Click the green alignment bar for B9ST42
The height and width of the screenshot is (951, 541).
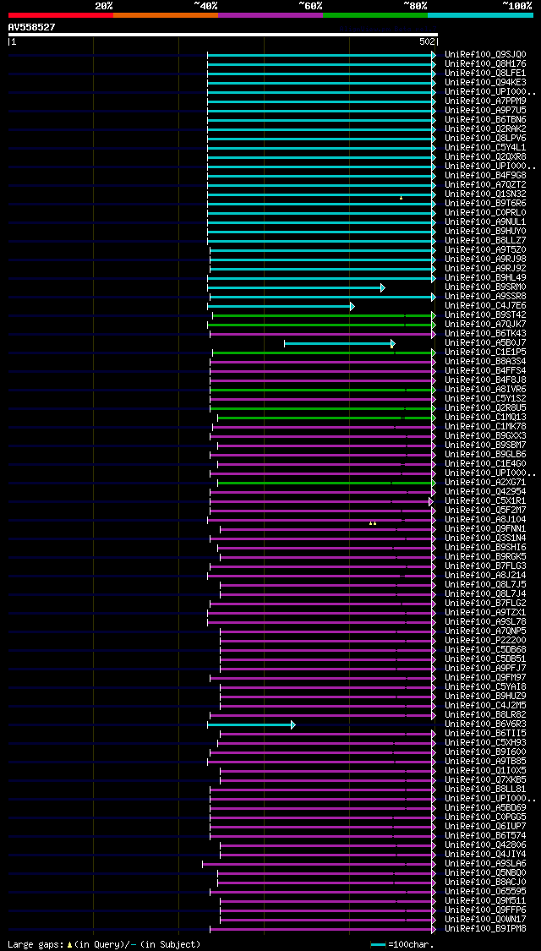pos(324,315)
